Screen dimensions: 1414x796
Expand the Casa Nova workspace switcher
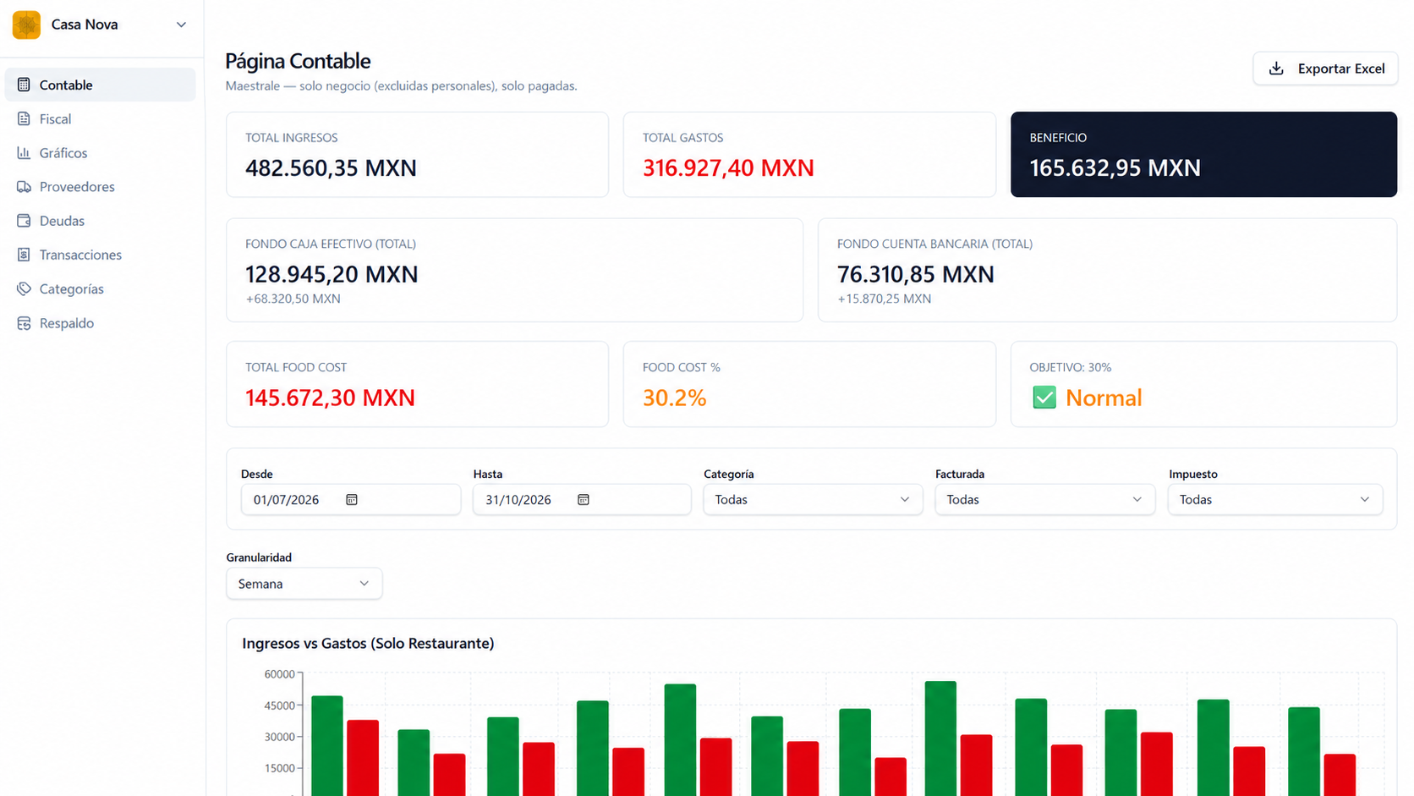(181, 25)
